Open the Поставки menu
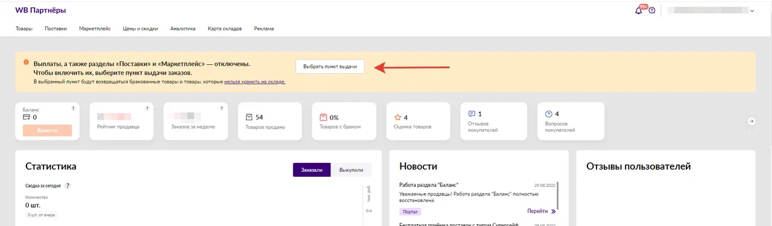 click(x=55, y=29)
